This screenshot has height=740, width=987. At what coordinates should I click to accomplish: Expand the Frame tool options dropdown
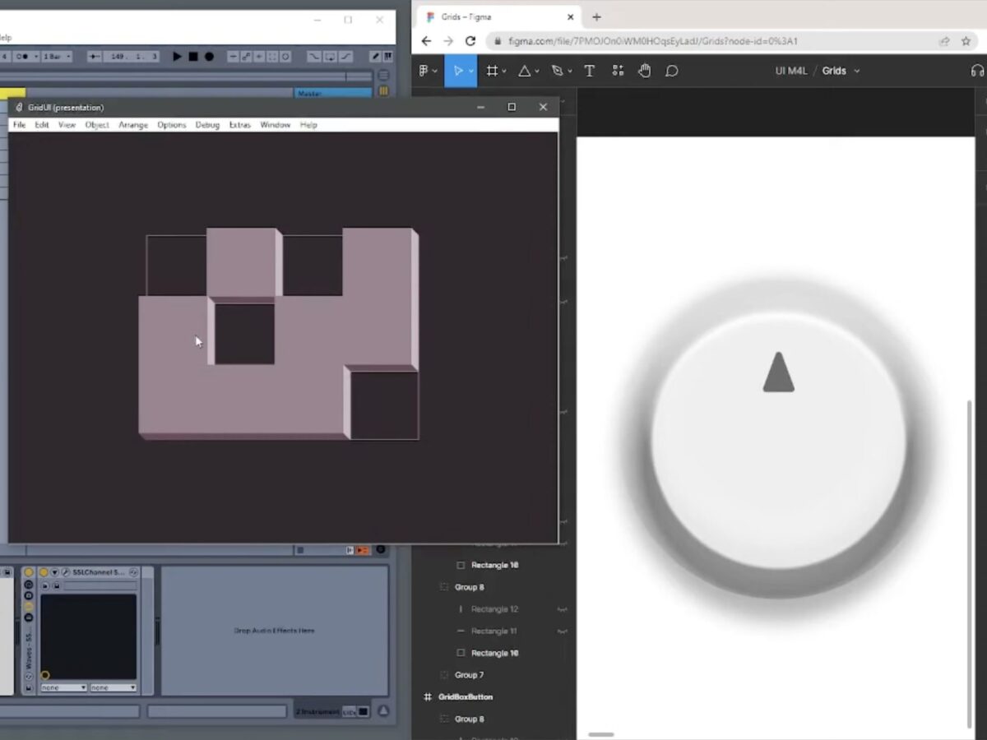click(504, 72)
